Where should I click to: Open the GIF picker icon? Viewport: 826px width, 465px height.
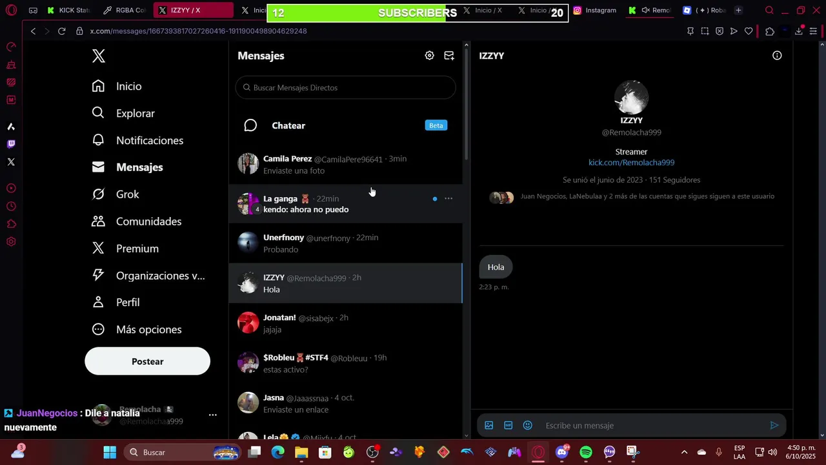pos(508,425)
